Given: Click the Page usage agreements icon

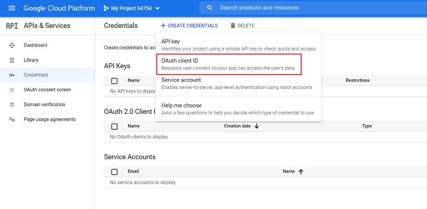Looking at the screenshot, I should click(12, 120).
